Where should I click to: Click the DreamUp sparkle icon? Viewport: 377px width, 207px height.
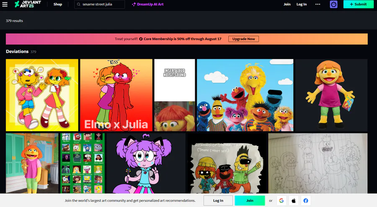[x=134, y=4]
